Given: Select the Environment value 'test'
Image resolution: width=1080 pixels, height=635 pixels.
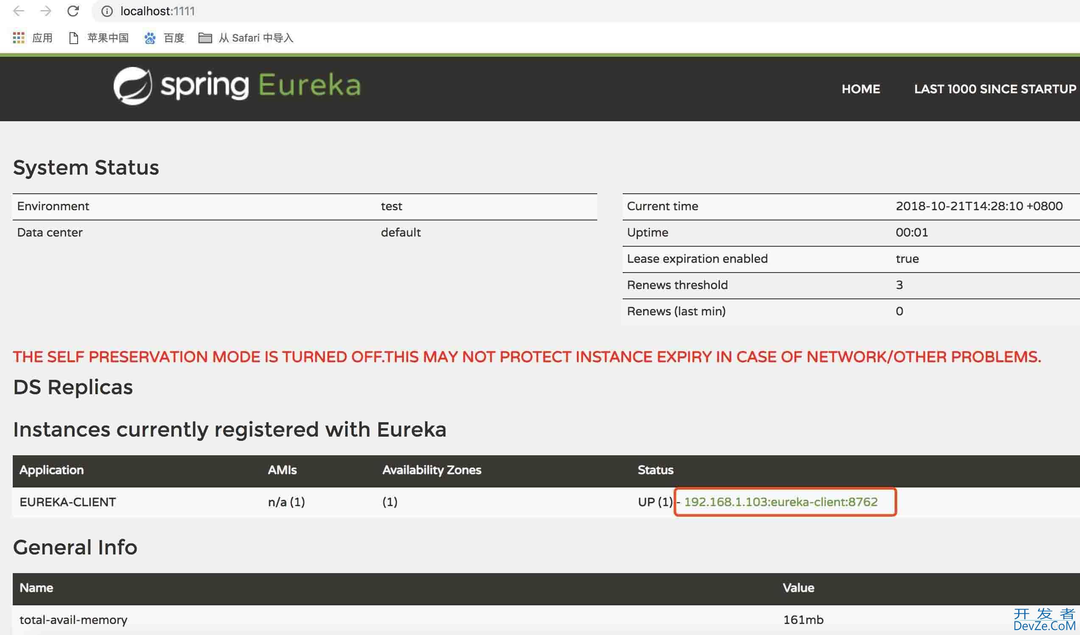Looking at the screenshot, I should click(391, 206).
